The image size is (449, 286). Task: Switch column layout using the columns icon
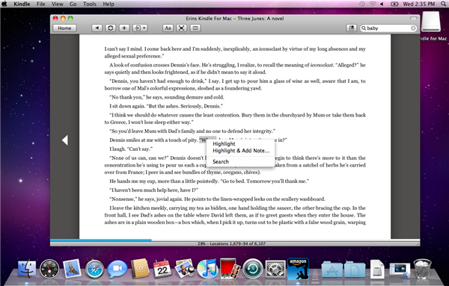195,28
